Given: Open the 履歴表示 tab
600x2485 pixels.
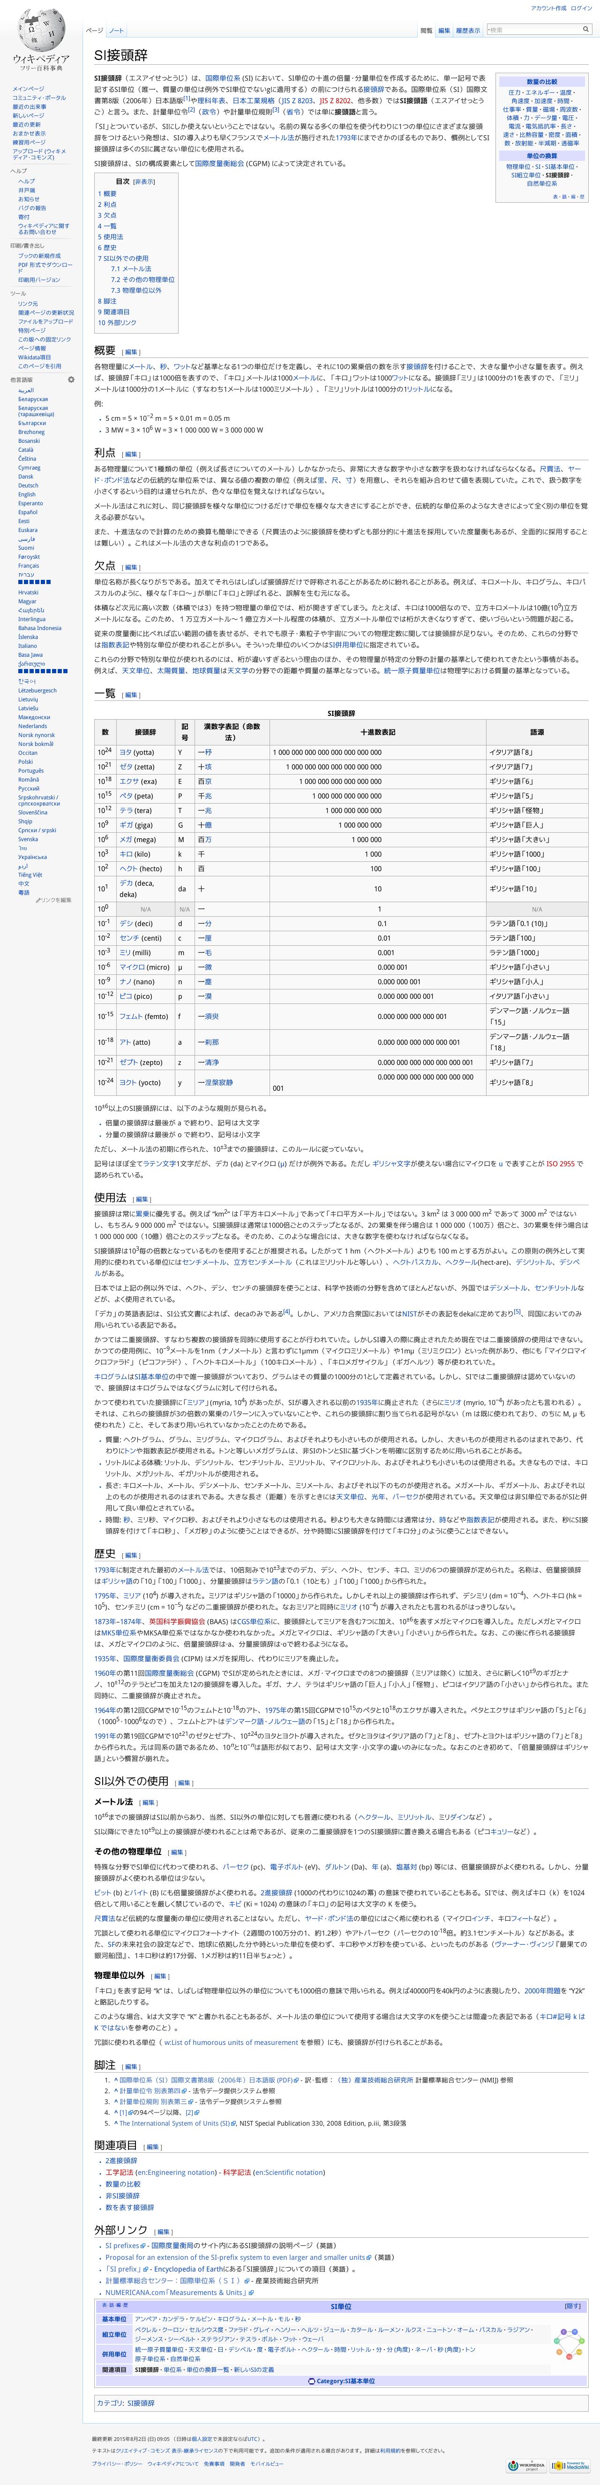Looking at the screenshot, I should point(468,31).
